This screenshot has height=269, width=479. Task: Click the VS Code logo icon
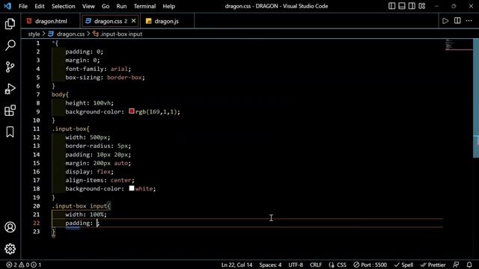coord(7,6)
